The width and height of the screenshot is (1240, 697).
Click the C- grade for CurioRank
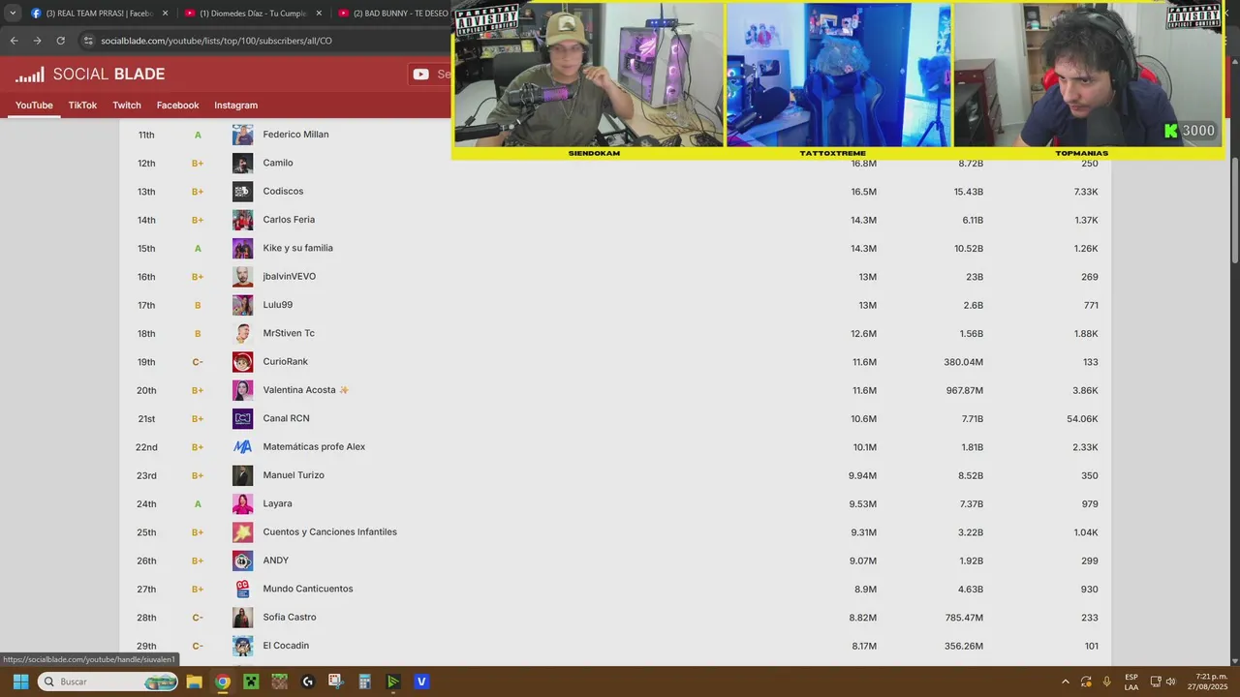point(198,362)
